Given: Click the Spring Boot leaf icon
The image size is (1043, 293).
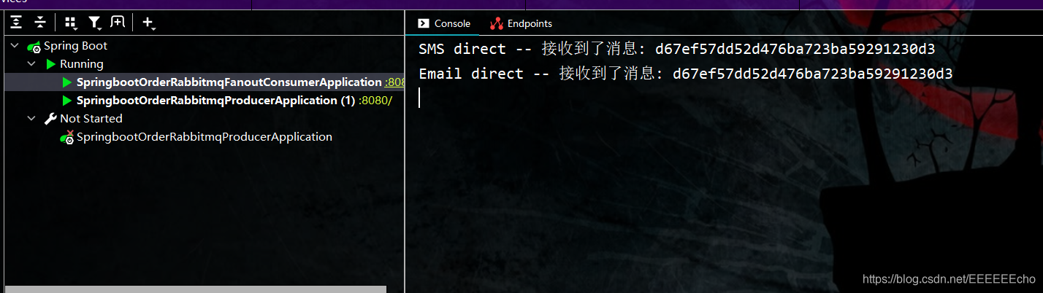Looking at the screenshot, I should (x=34, y=46).
